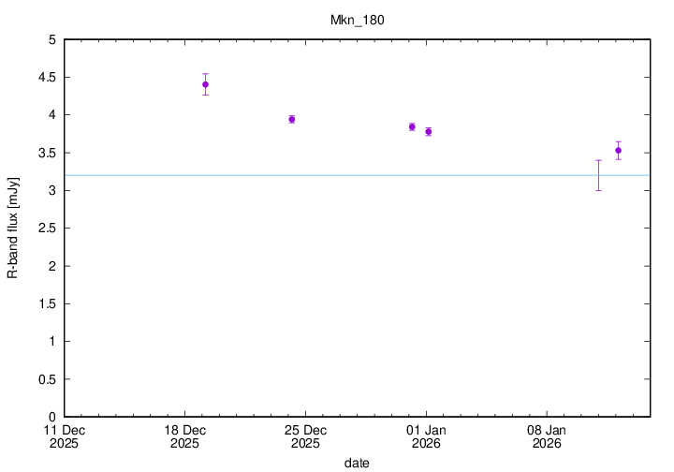
Task: Select the 08 Jan 2026 date tick label
Action: pos(547,436)
